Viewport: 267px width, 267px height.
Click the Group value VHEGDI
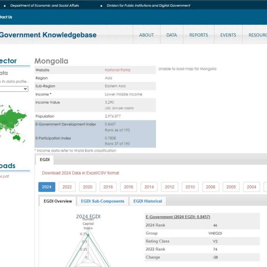pyautogui.click(x=215, y=234)
